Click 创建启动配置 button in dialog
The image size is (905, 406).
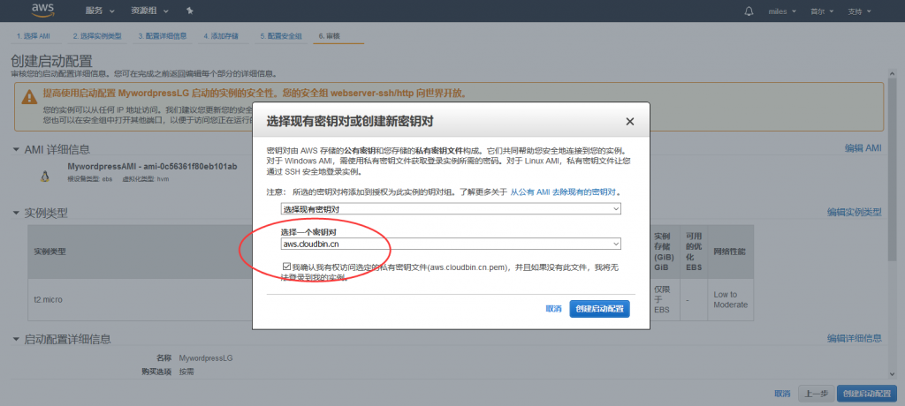coord(599,309)
